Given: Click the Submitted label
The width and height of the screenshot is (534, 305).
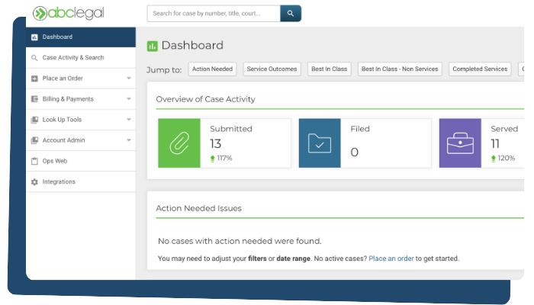Looking at the screenshot, I should (x=231, y=129).
